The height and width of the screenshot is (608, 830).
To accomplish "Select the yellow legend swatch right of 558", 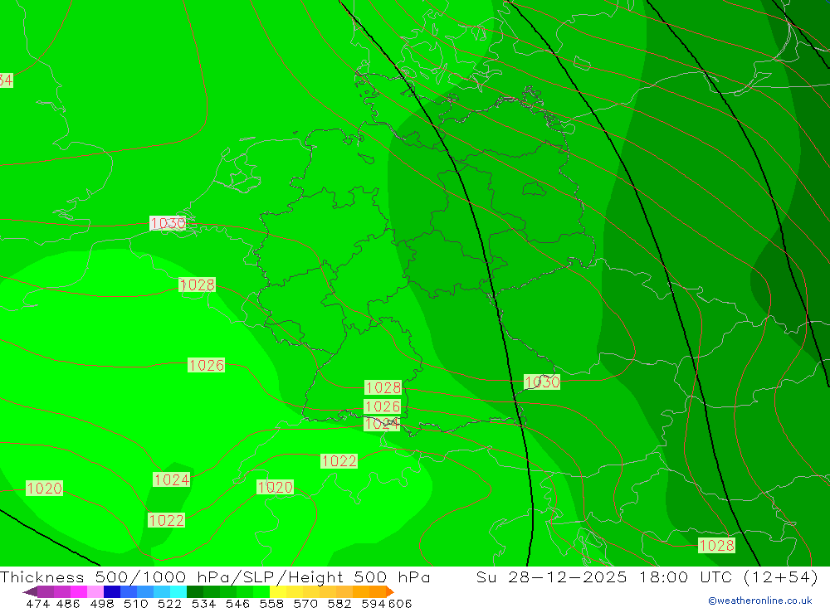I will (278, 591).
